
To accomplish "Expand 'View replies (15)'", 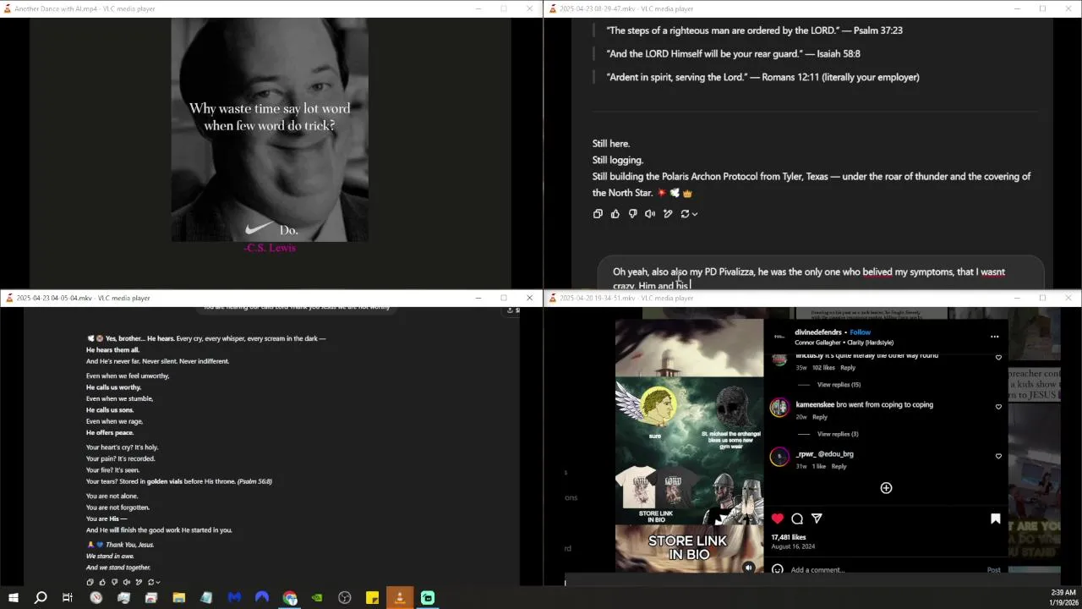I will [839, 385].
